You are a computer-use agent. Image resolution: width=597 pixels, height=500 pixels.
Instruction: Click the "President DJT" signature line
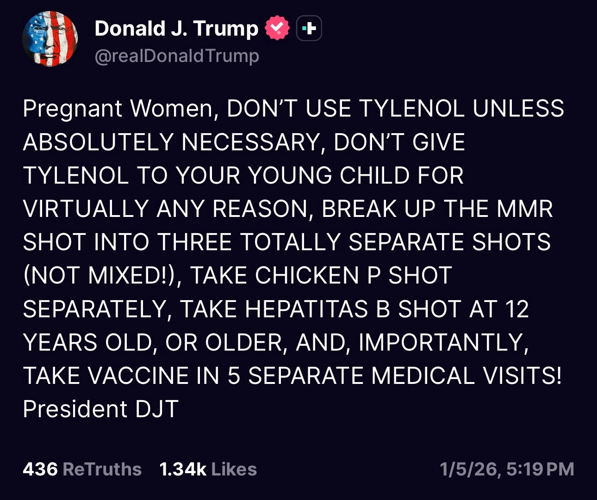100,409
